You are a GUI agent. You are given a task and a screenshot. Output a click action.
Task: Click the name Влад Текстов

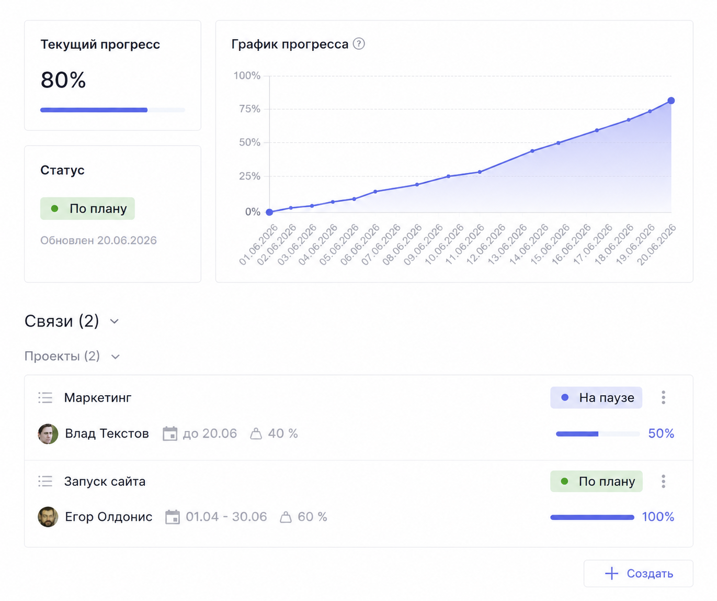(107, 433)
